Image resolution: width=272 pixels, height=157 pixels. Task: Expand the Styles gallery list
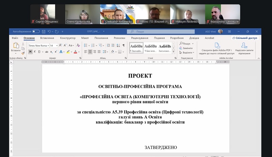pyautogui.click(x=174, y=53)
